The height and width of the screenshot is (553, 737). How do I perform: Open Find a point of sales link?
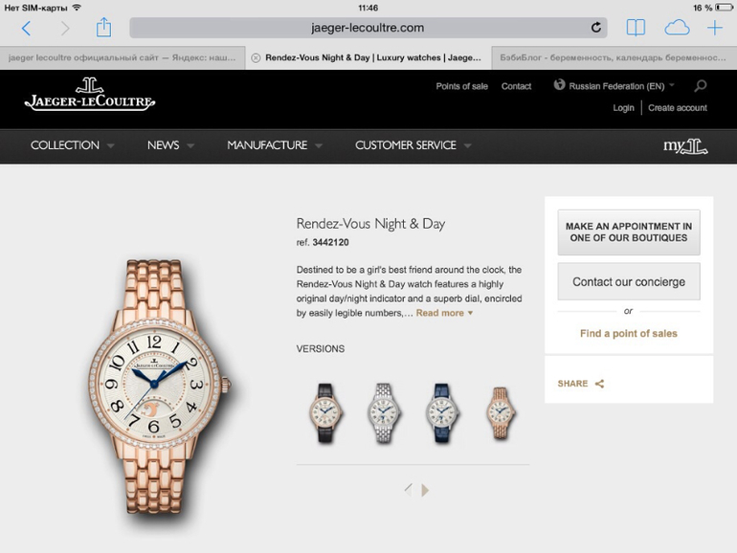[x=629, y=334]
